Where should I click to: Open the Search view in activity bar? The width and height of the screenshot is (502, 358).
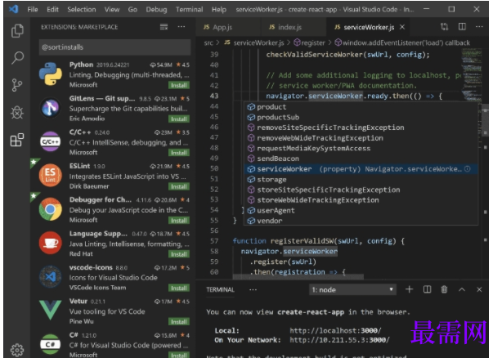click(x=17, y=58)
